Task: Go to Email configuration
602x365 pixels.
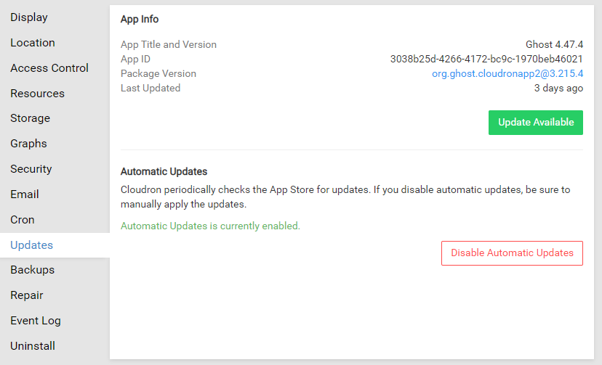Action: (25, 194)
